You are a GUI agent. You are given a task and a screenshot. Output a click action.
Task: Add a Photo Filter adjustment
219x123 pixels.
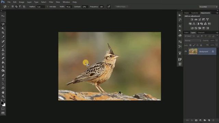coord(202,24)
